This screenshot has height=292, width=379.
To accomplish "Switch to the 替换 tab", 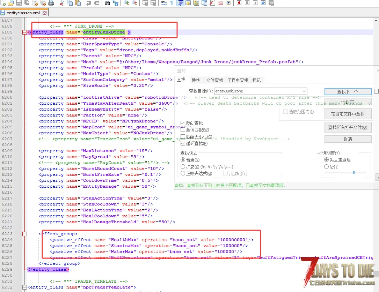I will tap(196, 80).
